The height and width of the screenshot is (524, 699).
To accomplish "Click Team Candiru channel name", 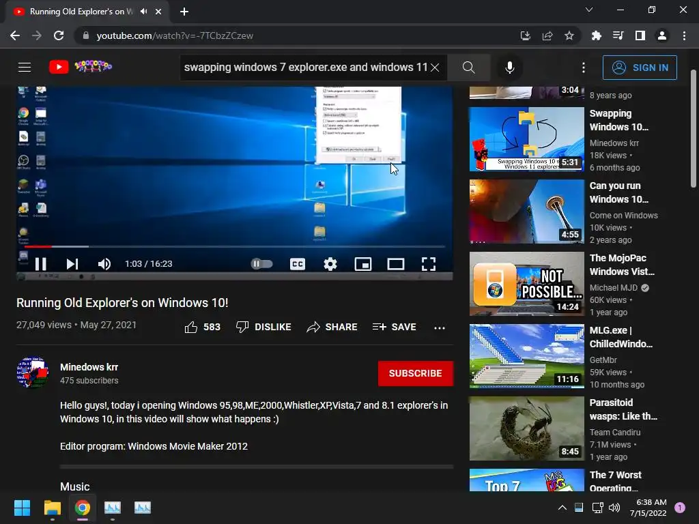I will tap(615, 432).
